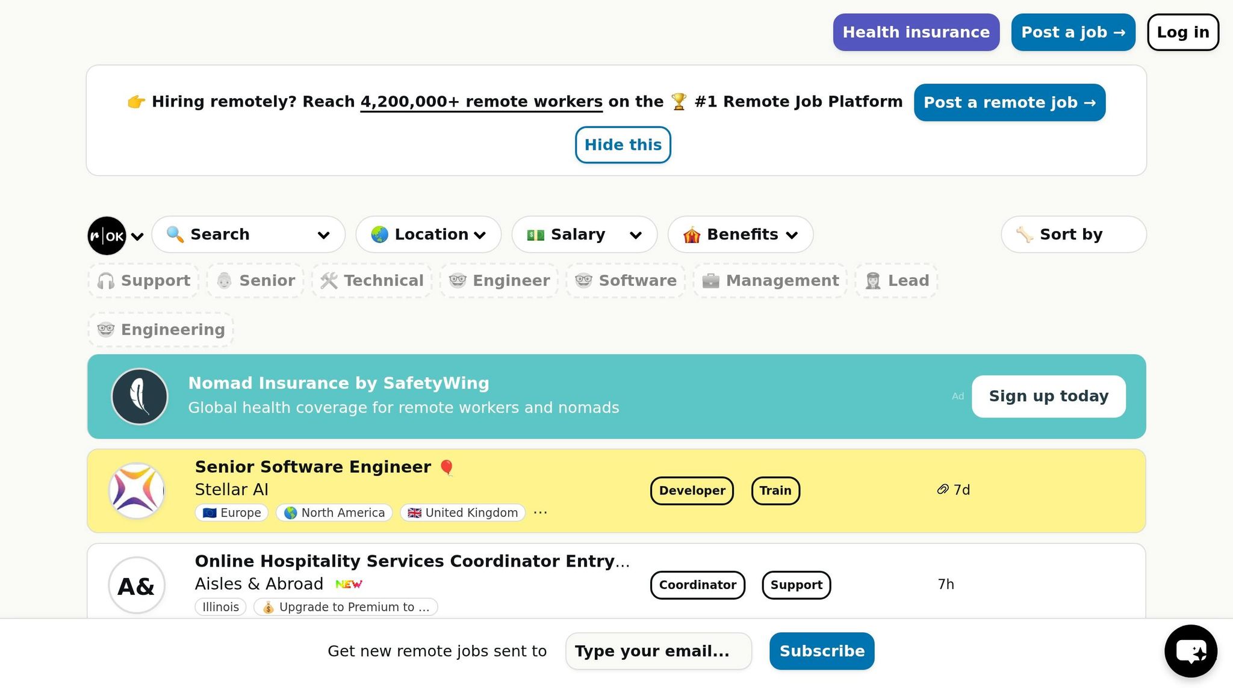Click the #1 Remote Job Platform text
Viewport: 1233px width, 693px height.
click(x=798, y=102)
